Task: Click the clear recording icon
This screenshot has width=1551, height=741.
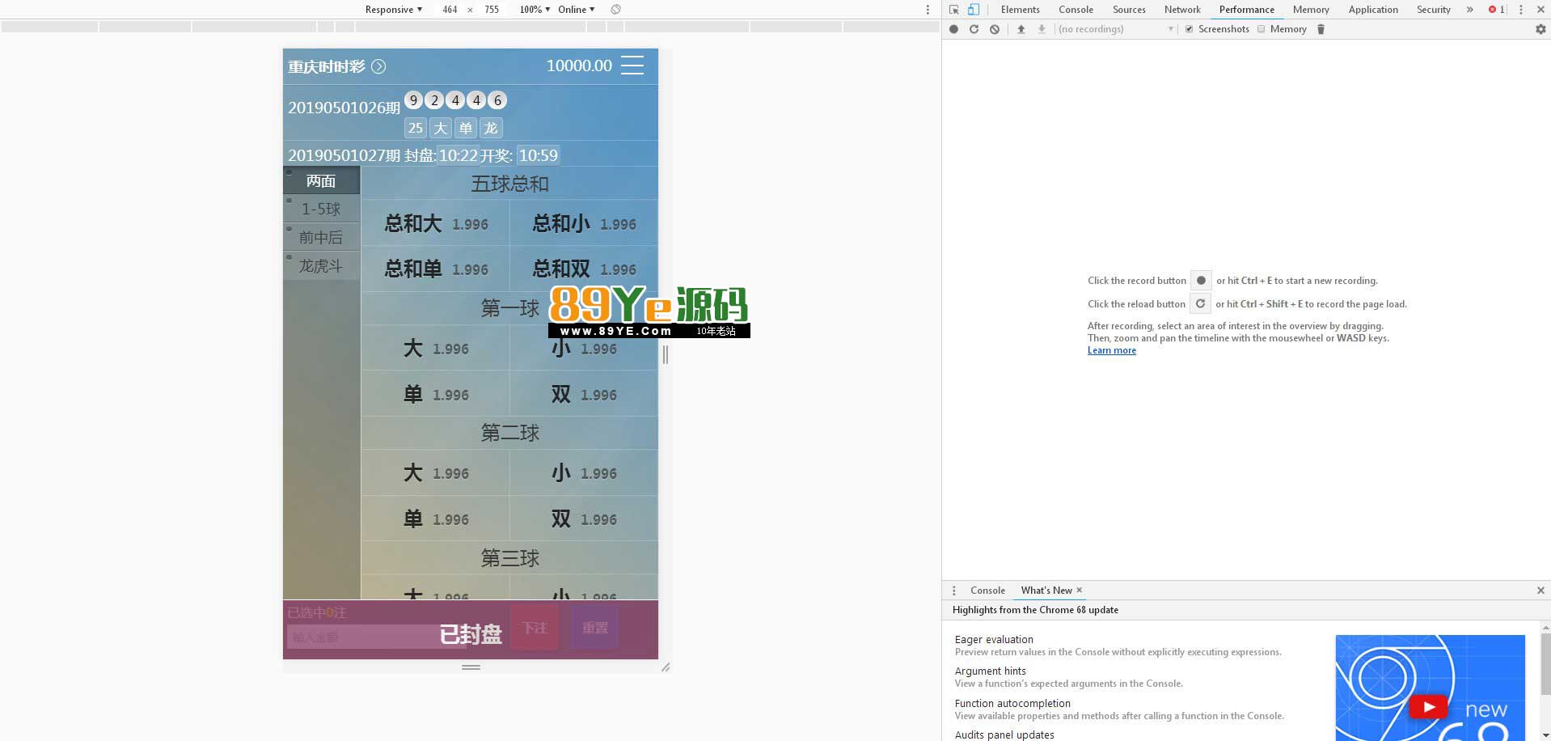Action: (x=995, y=29)
